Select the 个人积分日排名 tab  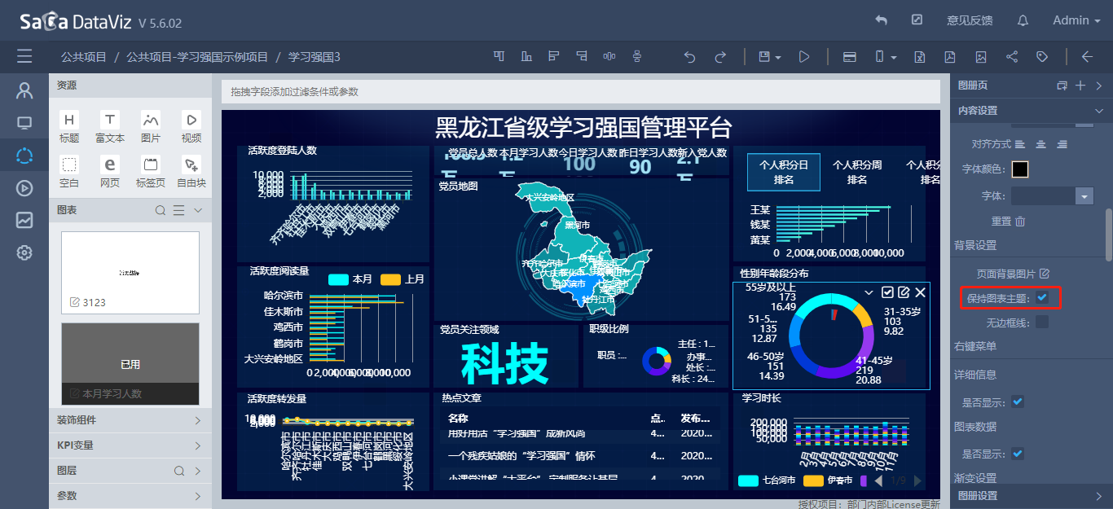784,172
